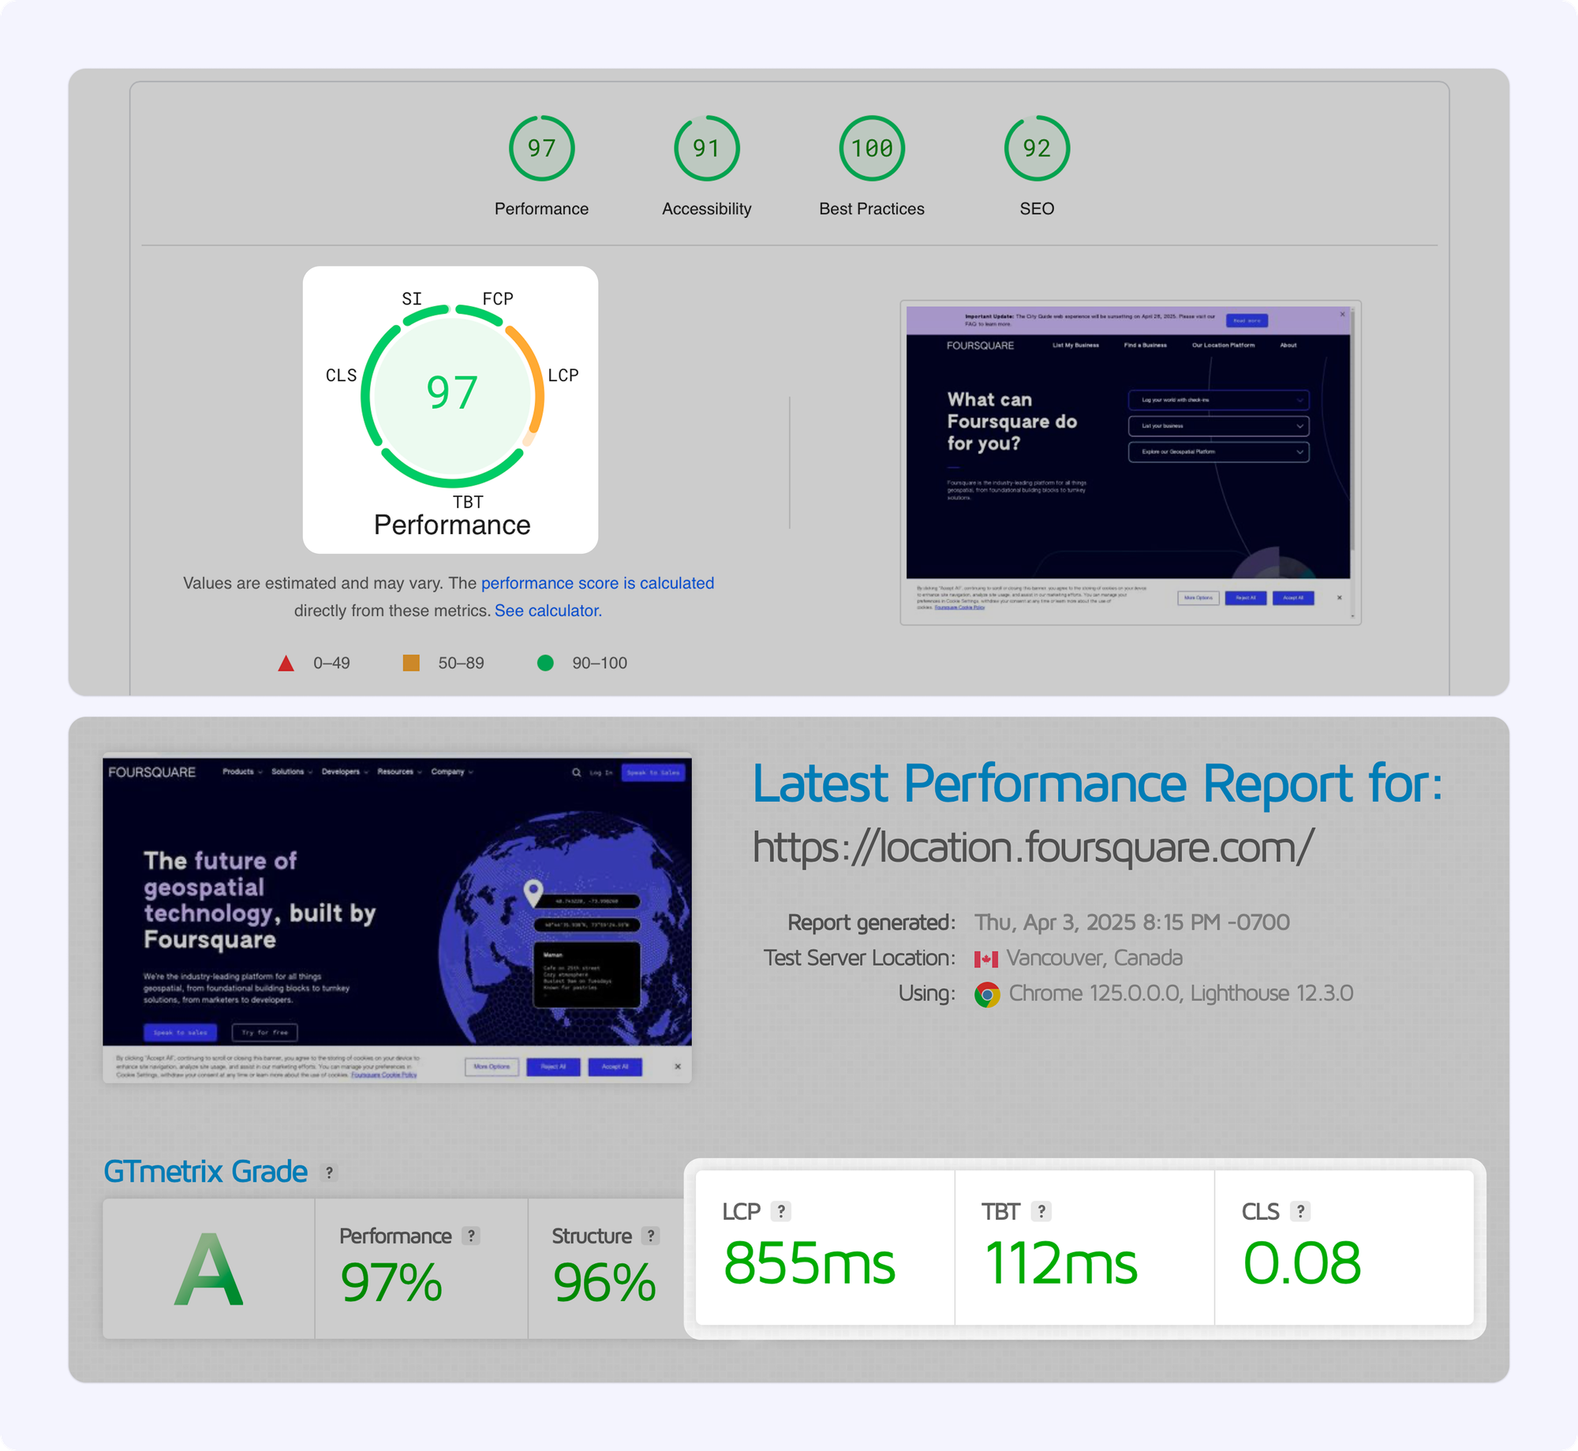Click the GTmetrix Grade heading
This screenshot has width=1578, height=1451.
(205, 1172)
